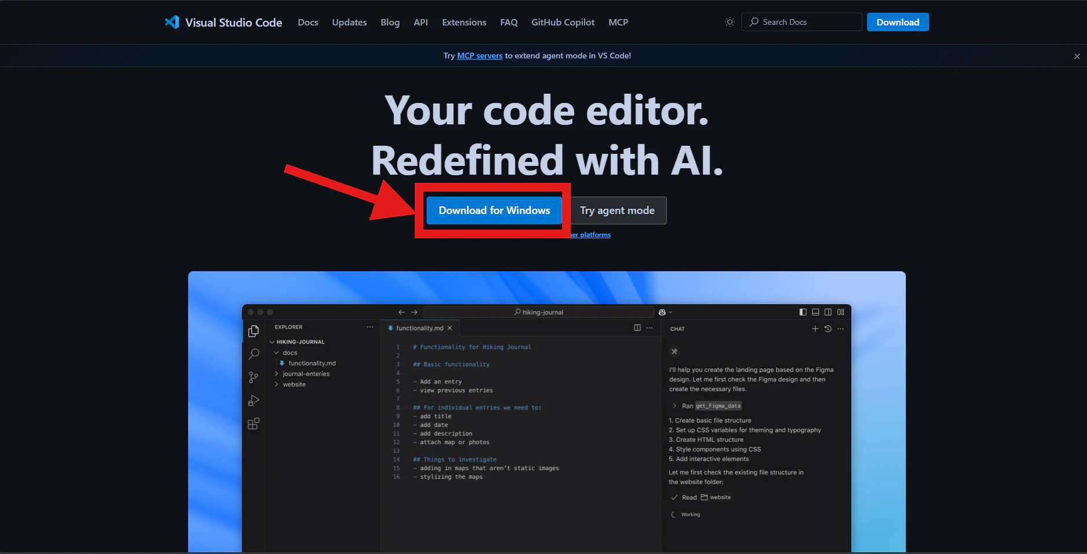This screenshot has width=1087, height=554.
Task: Click '5. Add interactive elements' chat step
Action: pyautogui.click(x=708, y=459)
